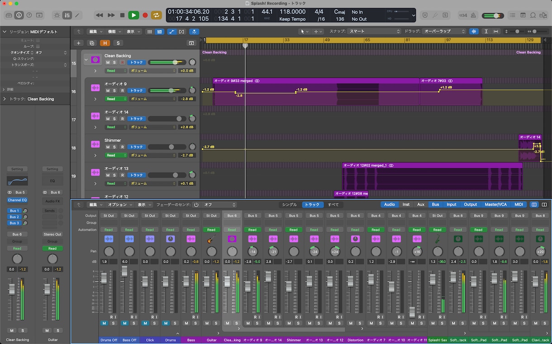552x344 pixels.
Task: Toggle the Aux channel filter in the mixer
Action: click(421, 205)
